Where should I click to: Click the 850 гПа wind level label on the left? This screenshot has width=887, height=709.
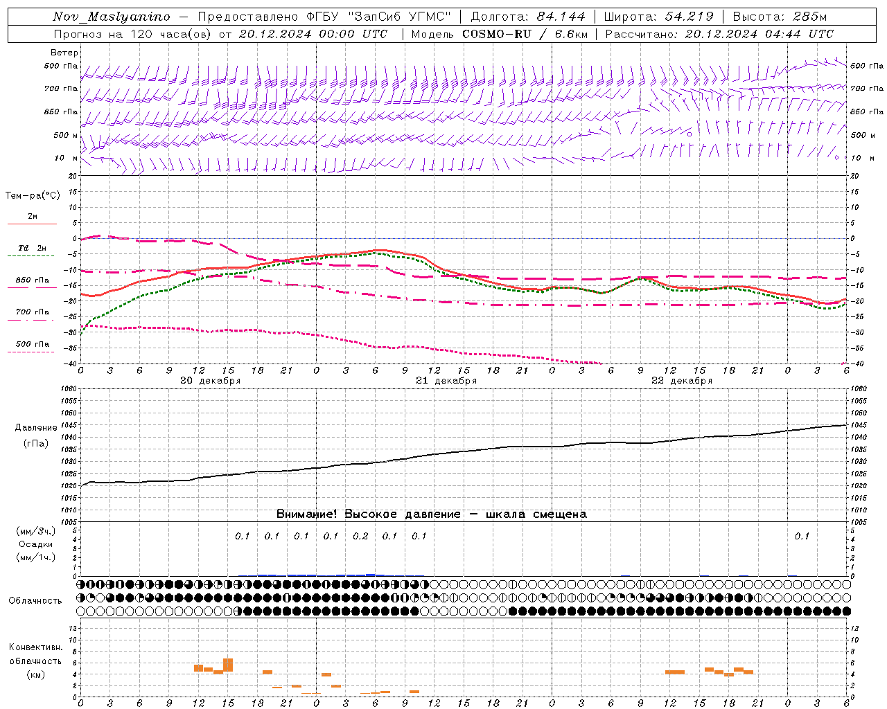pyautogui.click(x=61, y=111)
